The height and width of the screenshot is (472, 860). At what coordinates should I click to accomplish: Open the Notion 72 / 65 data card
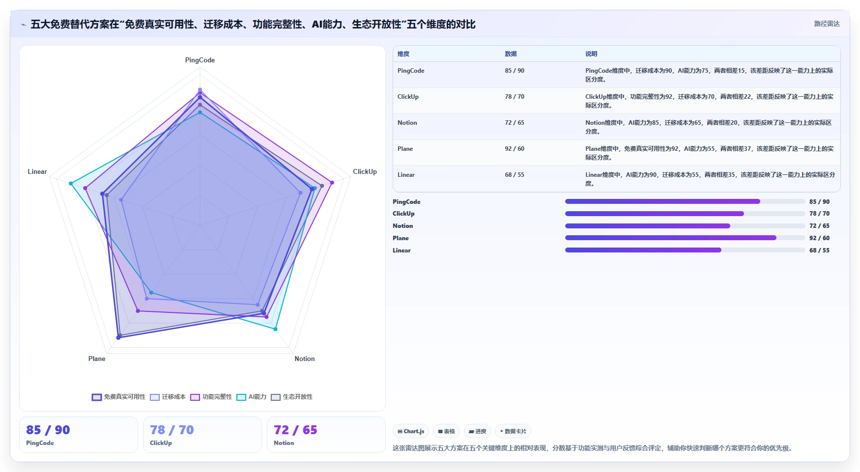tap(326, 435)
